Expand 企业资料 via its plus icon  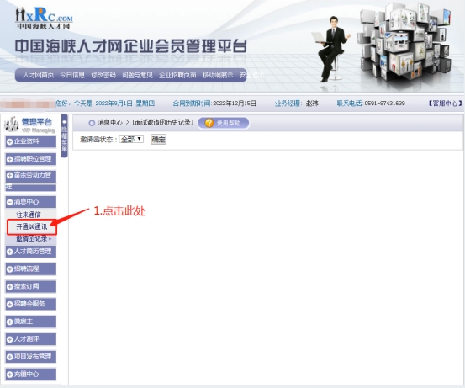click(9, 141)
